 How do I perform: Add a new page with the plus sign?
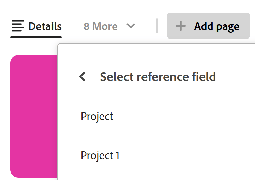[181, 26]
